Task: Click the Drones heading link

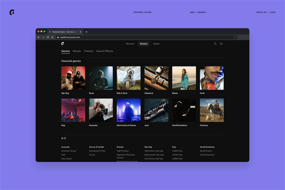Action: (120, 147)
